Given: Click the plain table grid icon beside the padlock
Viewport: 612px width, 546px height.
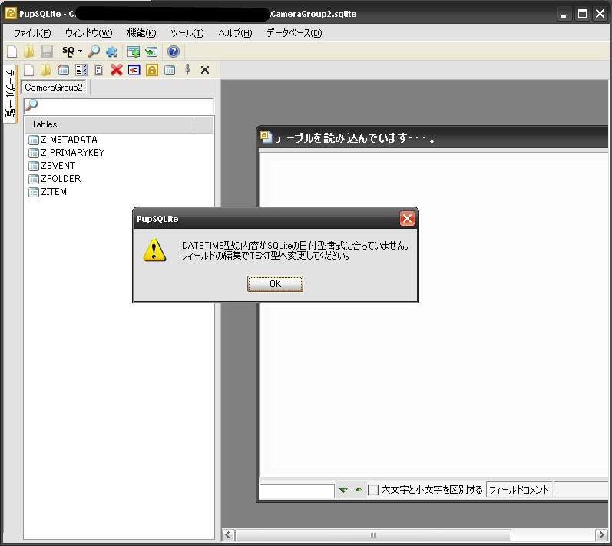Looking at the screenshot, I should click(170, 70).
